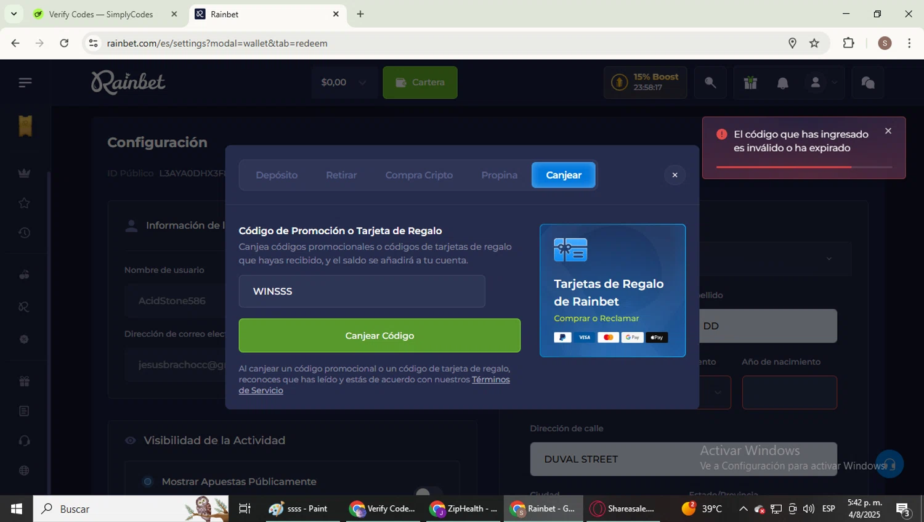This screenshot has width=924, height=522.
Task: Open Task View in taskbar
Action: click(x=245, y=508)
